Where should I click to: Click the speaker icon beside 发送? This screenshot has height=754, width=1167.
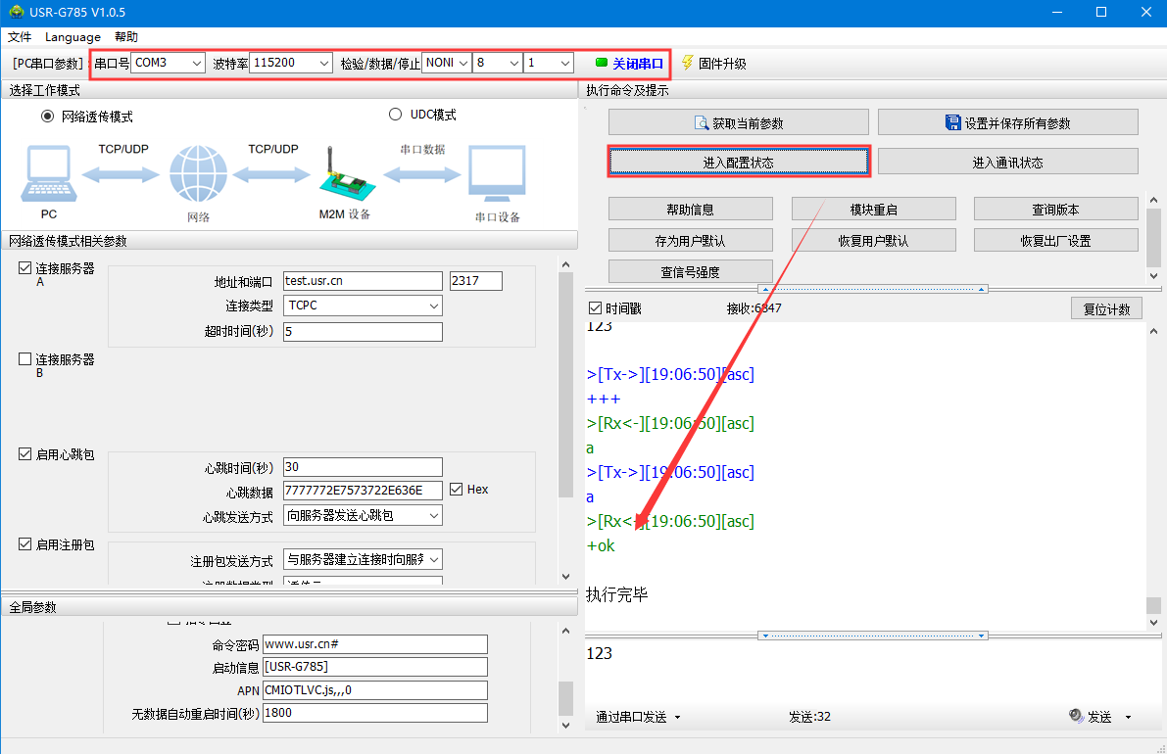[x=1075, y=717]
